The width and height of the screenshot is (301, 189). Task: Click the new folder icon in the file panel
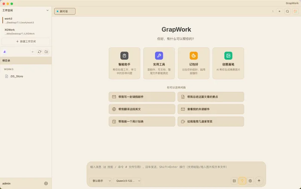point(46,52)
